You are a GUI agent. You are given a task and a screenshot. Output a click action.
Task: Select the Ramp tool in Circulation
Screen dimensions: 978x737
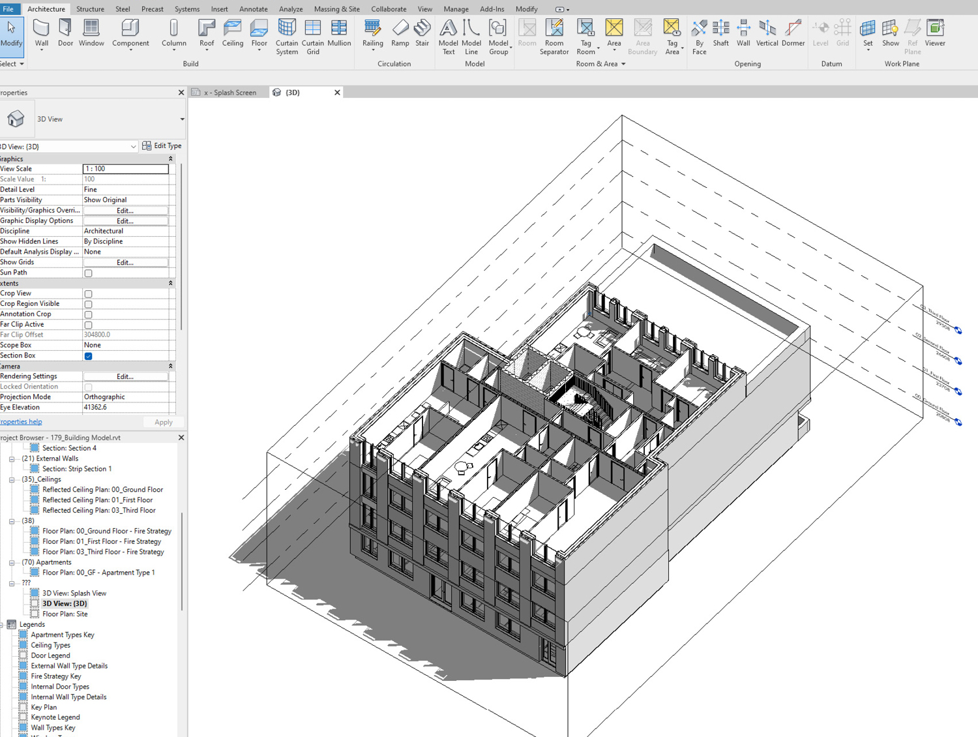click(400, 33)
